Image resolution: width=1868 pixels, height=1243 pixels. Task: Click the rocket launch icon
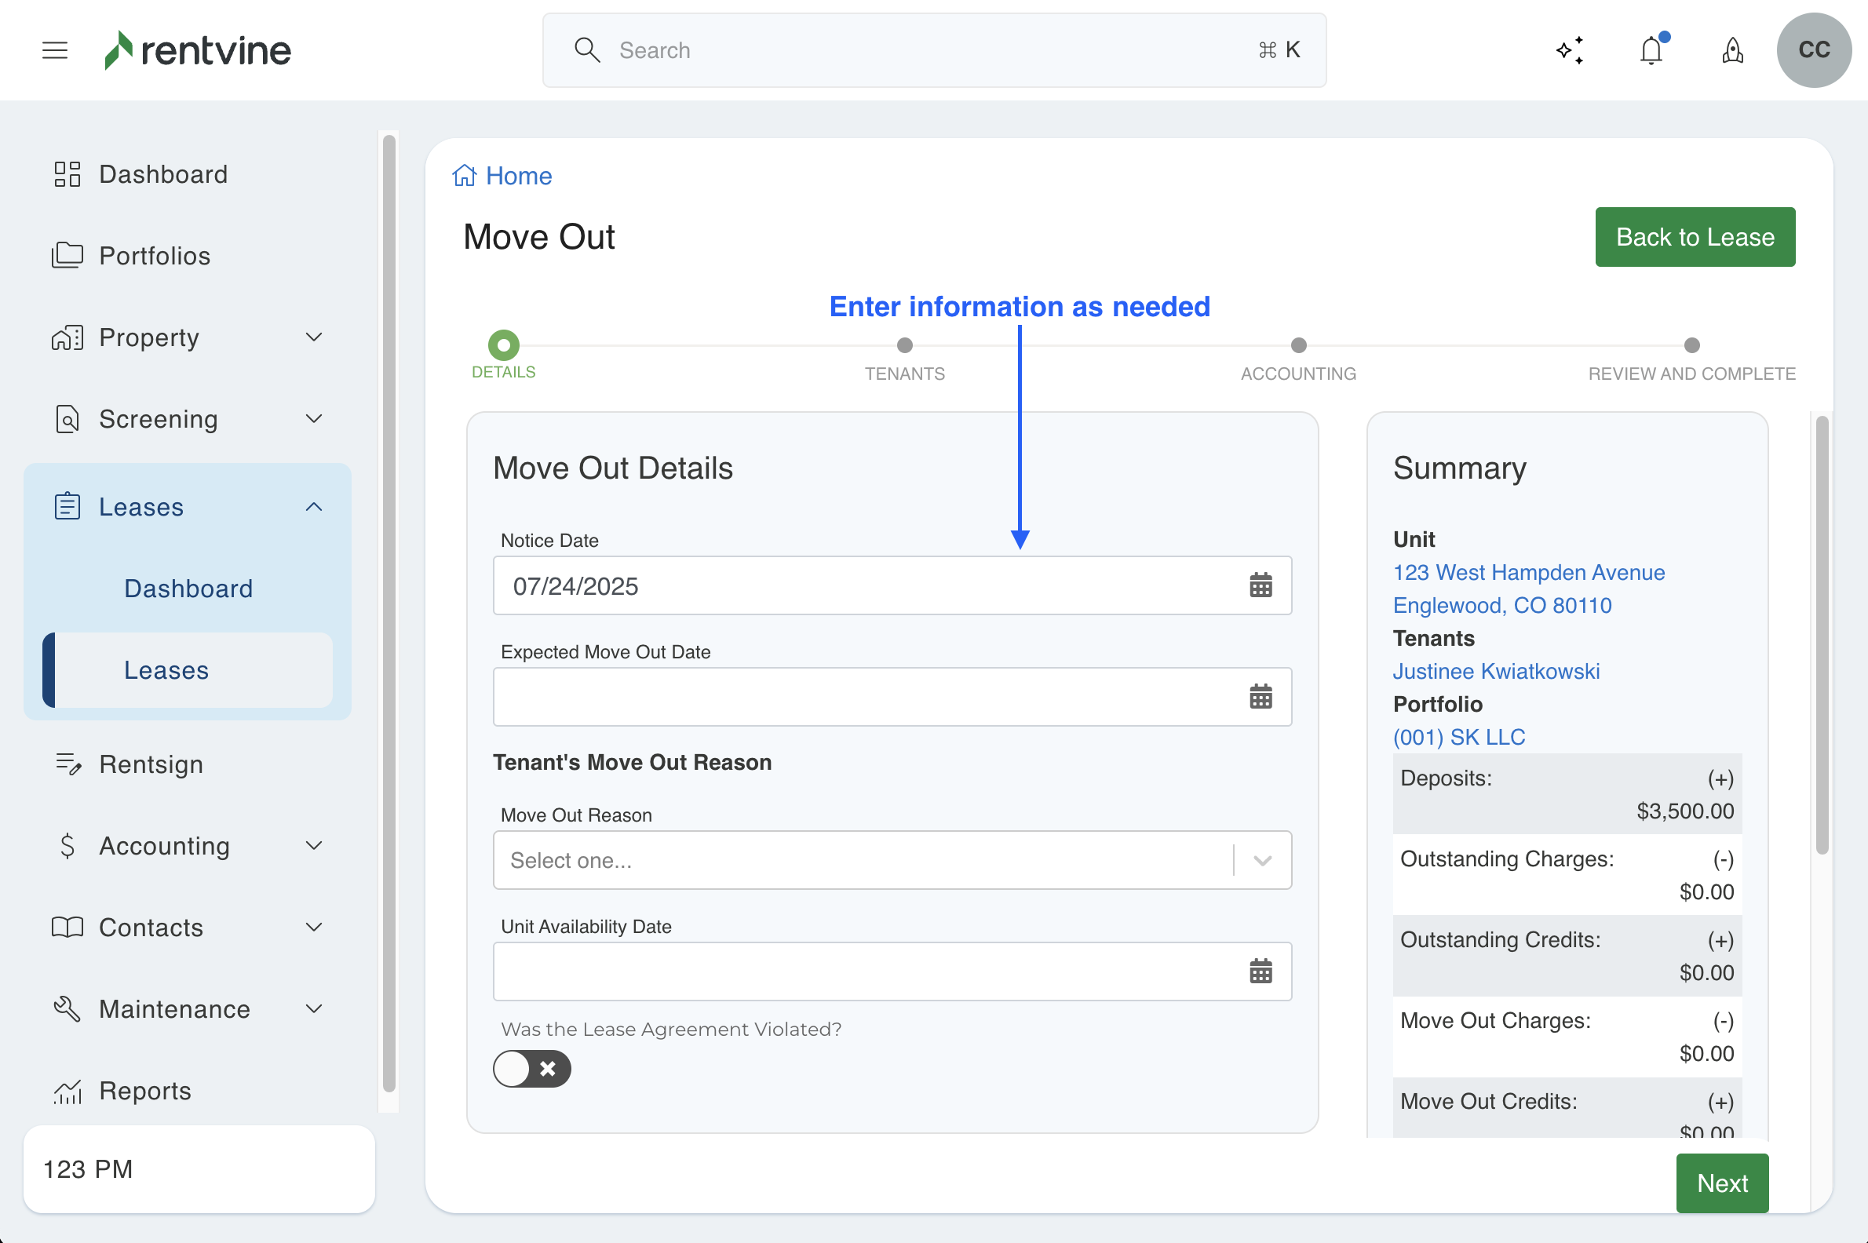click(1732, 51)
